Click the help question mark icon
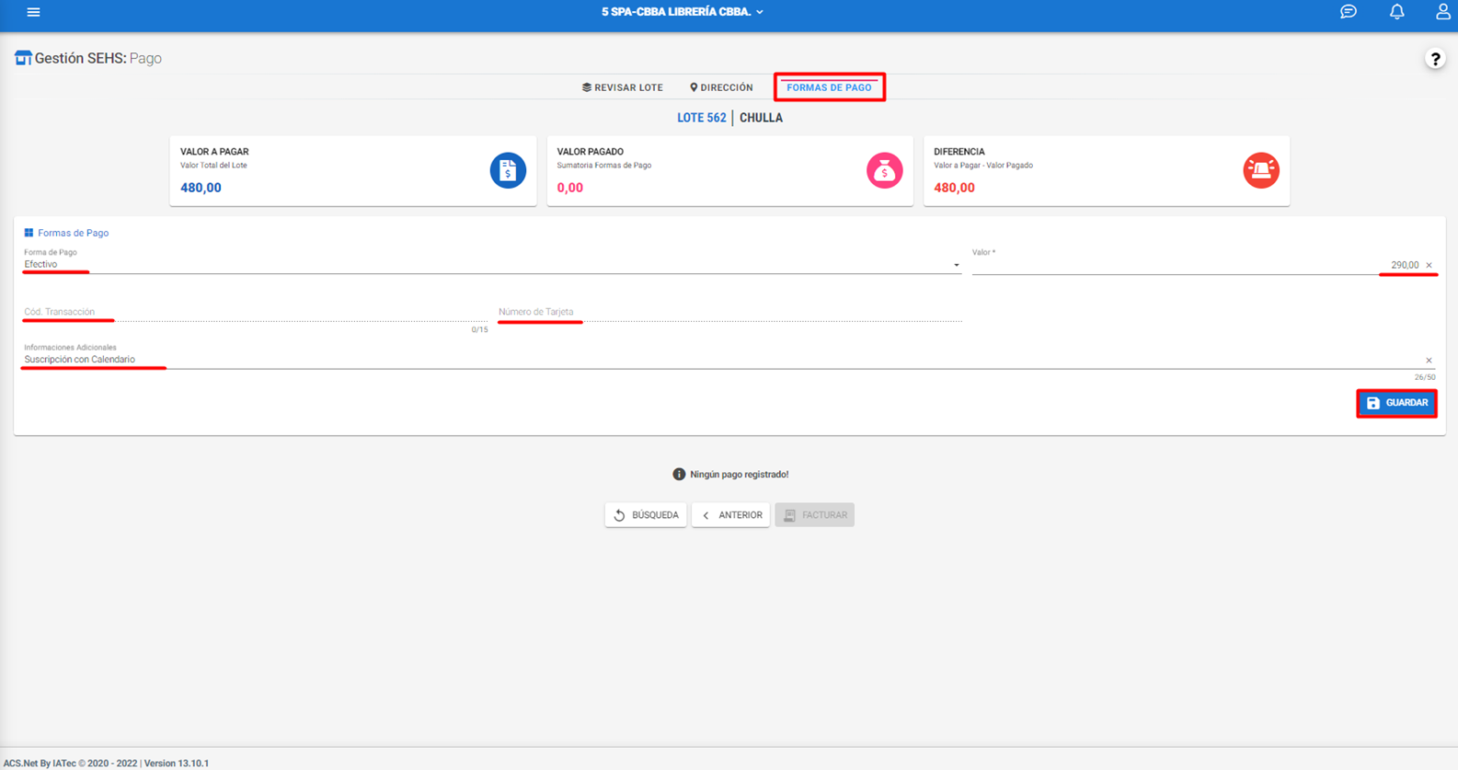The width and height of the screenshot is (1458, 770). point(1435,59)
